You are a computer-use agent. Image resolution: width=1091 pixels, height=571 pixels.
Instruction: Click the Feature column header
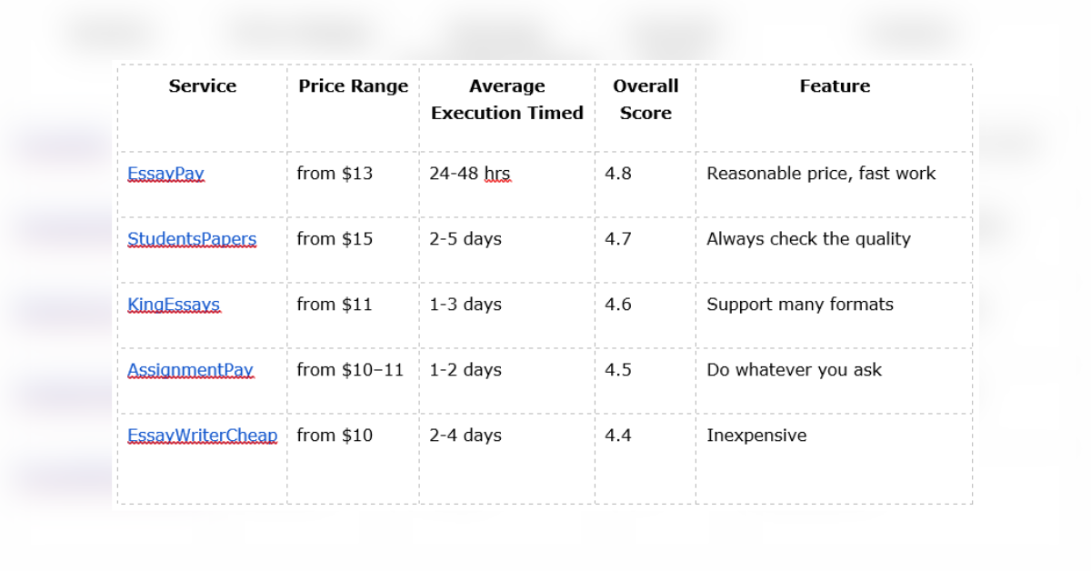(x=835, y=86)
